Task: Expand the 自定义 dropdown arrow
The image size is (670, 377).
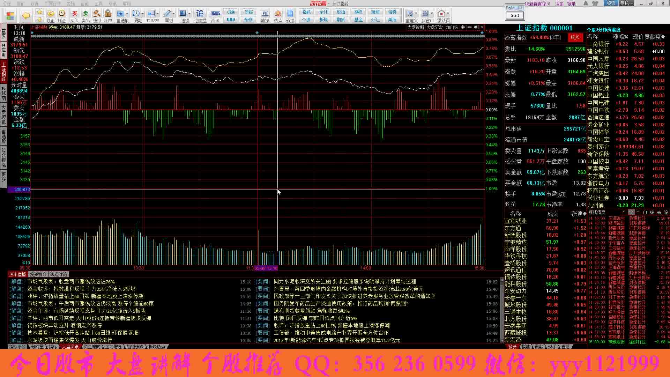Action: (x=416, y=13)
